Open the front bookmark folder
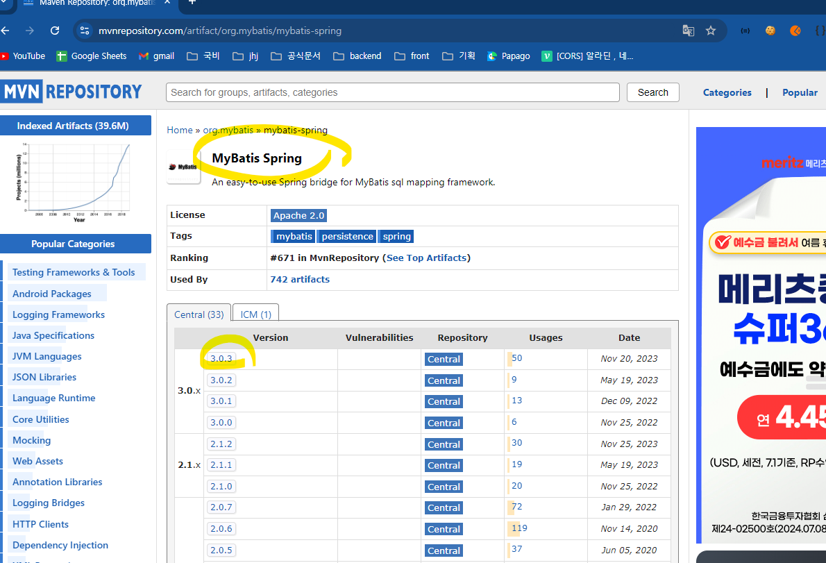This screenshot has height=563, width=826. (412, 56)
